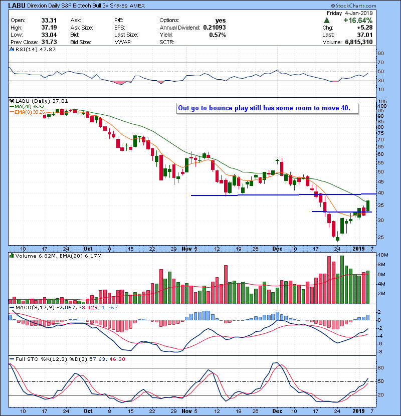This screenshot has width=401, height=416.
Task: Click the LABU ticker symbol in header
Action: [x=17, y=6]
